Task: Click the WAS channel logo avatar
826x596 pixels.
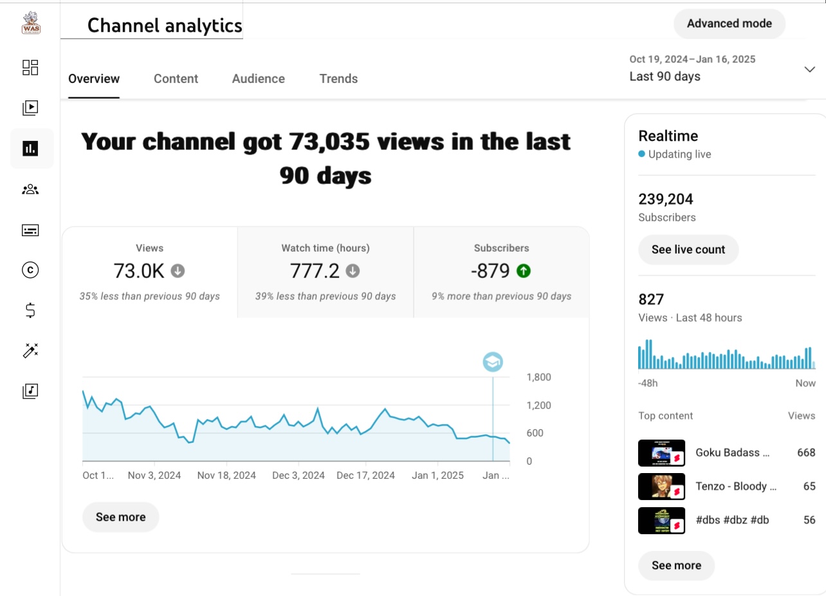Action: tap(31, 23)
